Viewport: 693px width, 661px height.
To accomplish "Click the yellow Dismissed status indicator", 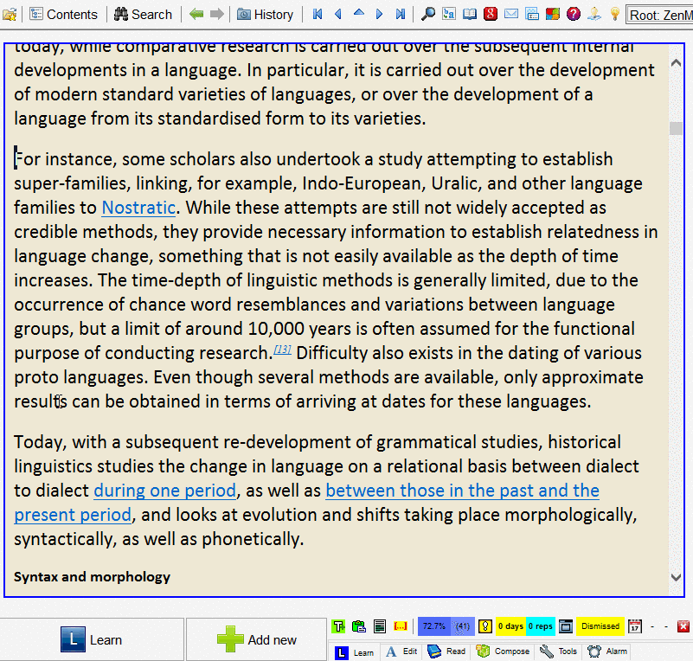I will 600,626.
